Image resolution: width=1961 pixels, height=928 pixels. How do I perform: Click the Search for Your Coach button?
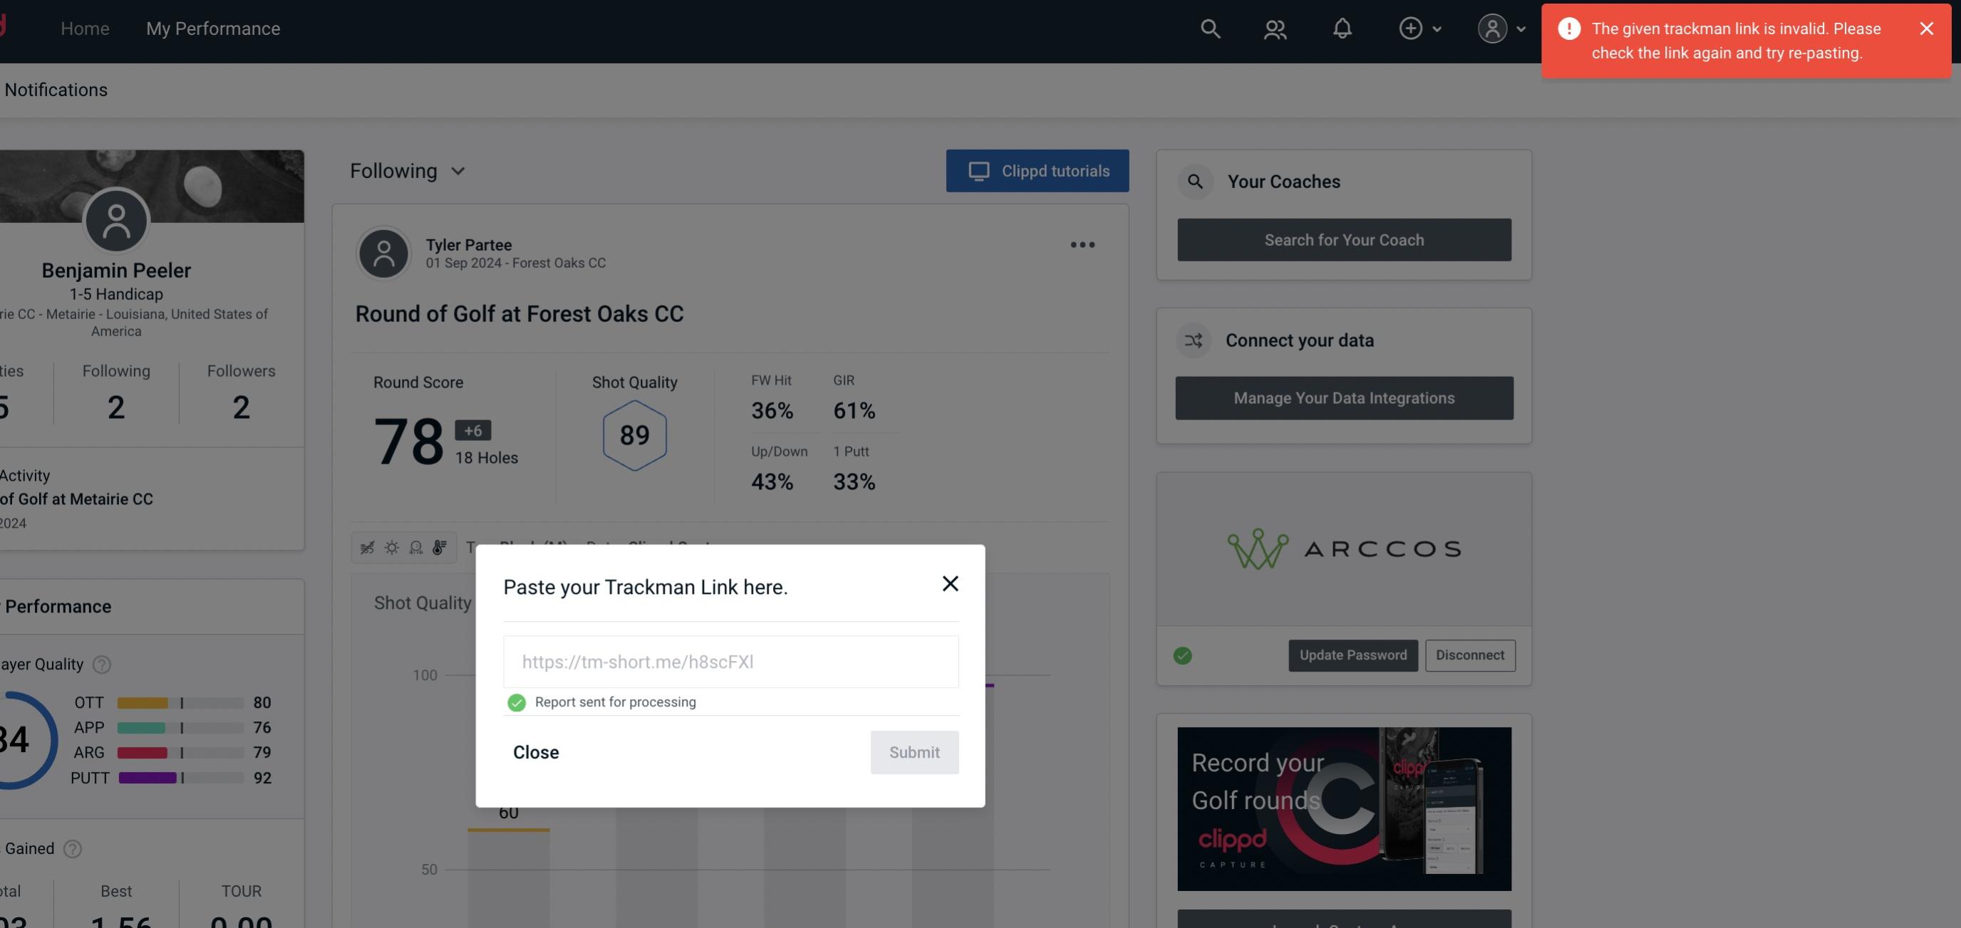point(1345,239)
